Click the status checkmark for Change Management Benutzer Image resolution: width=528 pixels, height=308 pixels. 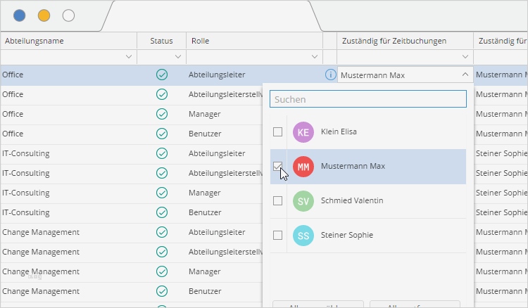(x=161, y=291)
